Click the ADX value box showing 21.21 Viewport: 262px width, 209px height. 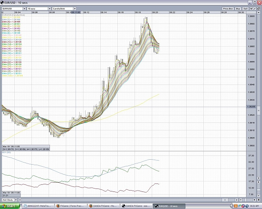click(x=11, y=194)
